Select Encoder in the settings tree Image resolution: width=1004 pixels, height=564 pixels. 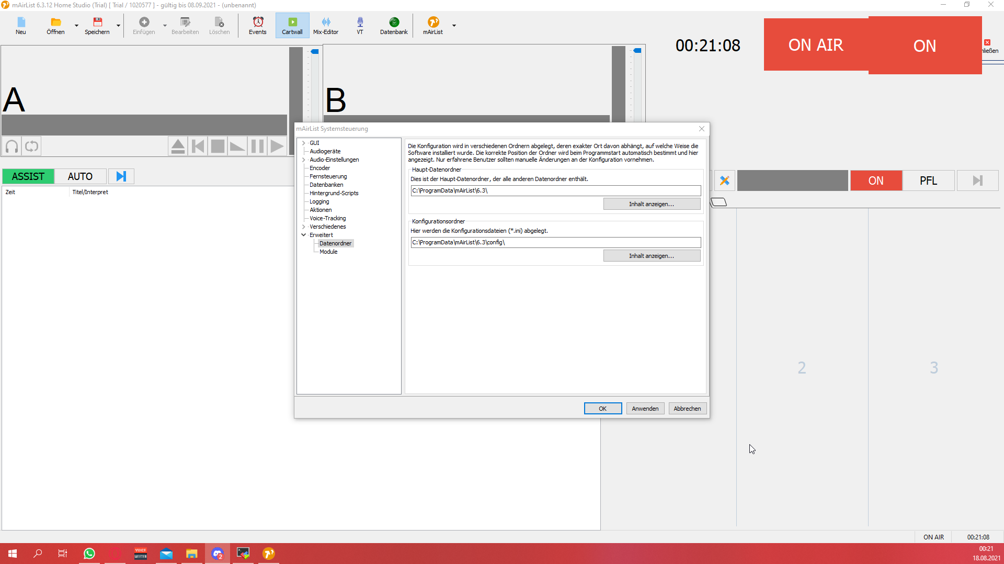320,168
